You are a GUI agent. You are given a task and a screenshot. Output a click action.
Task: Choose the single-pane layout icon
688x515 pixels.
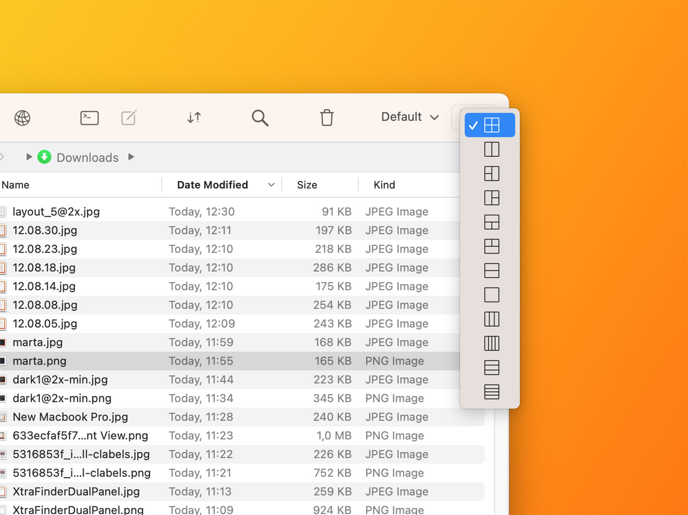click(x=491, y=295)
